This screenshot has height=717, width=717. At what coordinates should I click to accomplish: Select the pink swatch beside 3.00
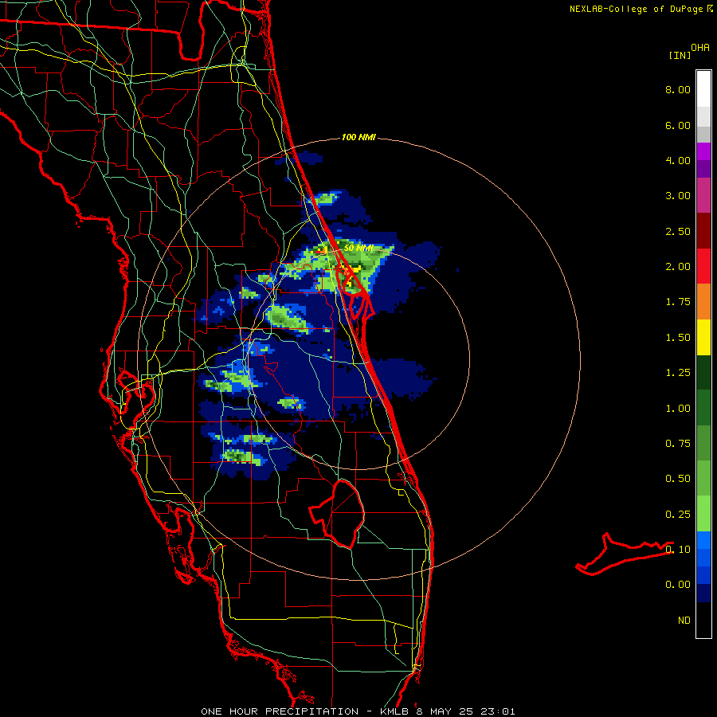pyautogui.click(x=703, y=195)
